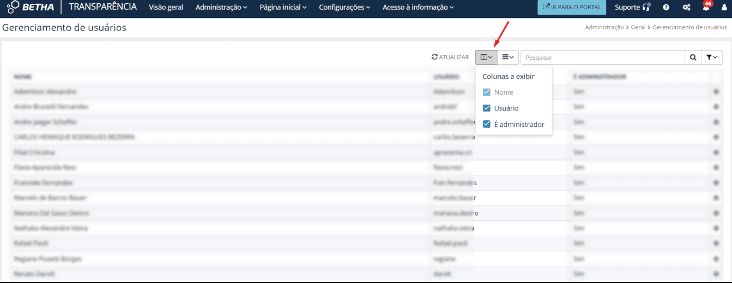Viewport: 732px width, 283px height.
Task: Open the Suporte headset link
Action: [x=632, y=8]
